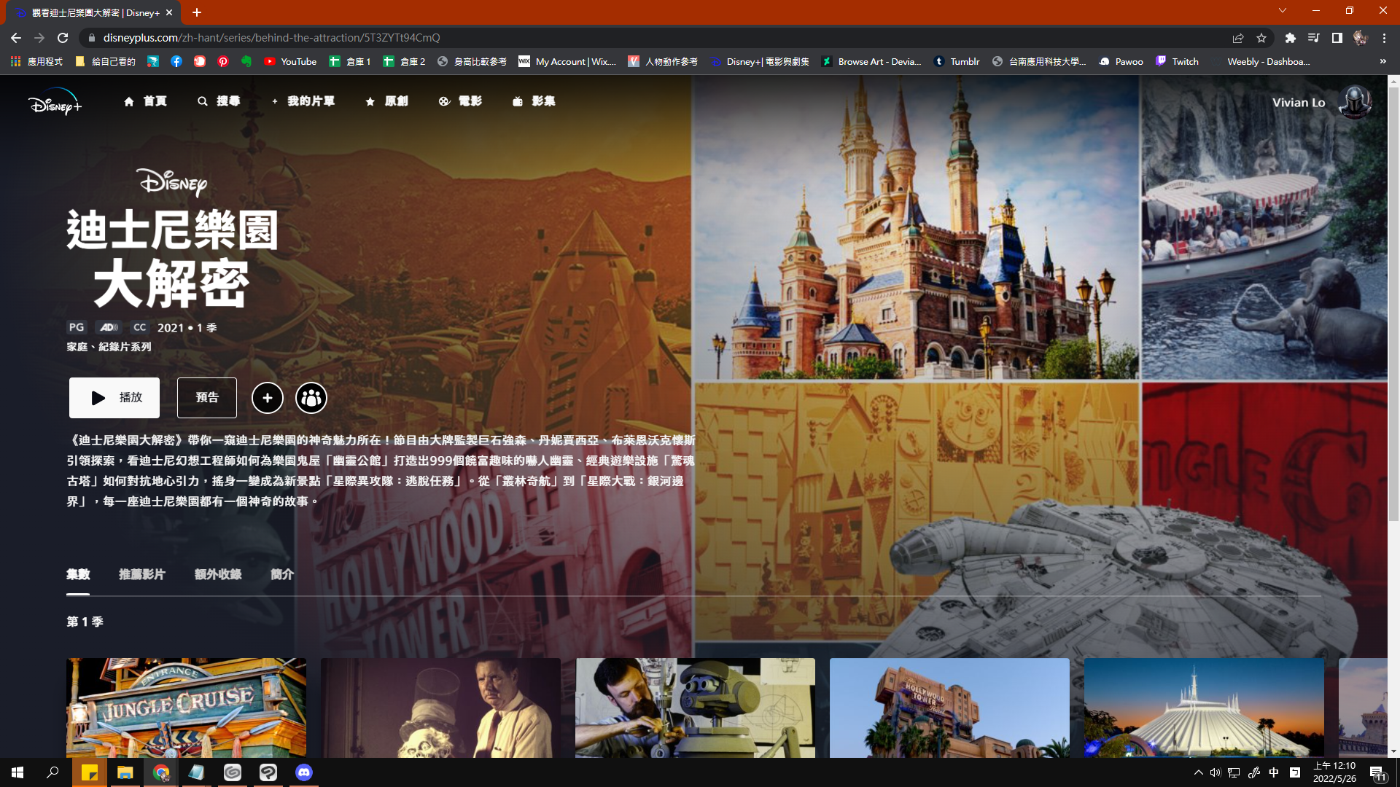Switch to 額外收錄 extras tab
Screen dimensions: 1400x787
(x=218, y=574)
